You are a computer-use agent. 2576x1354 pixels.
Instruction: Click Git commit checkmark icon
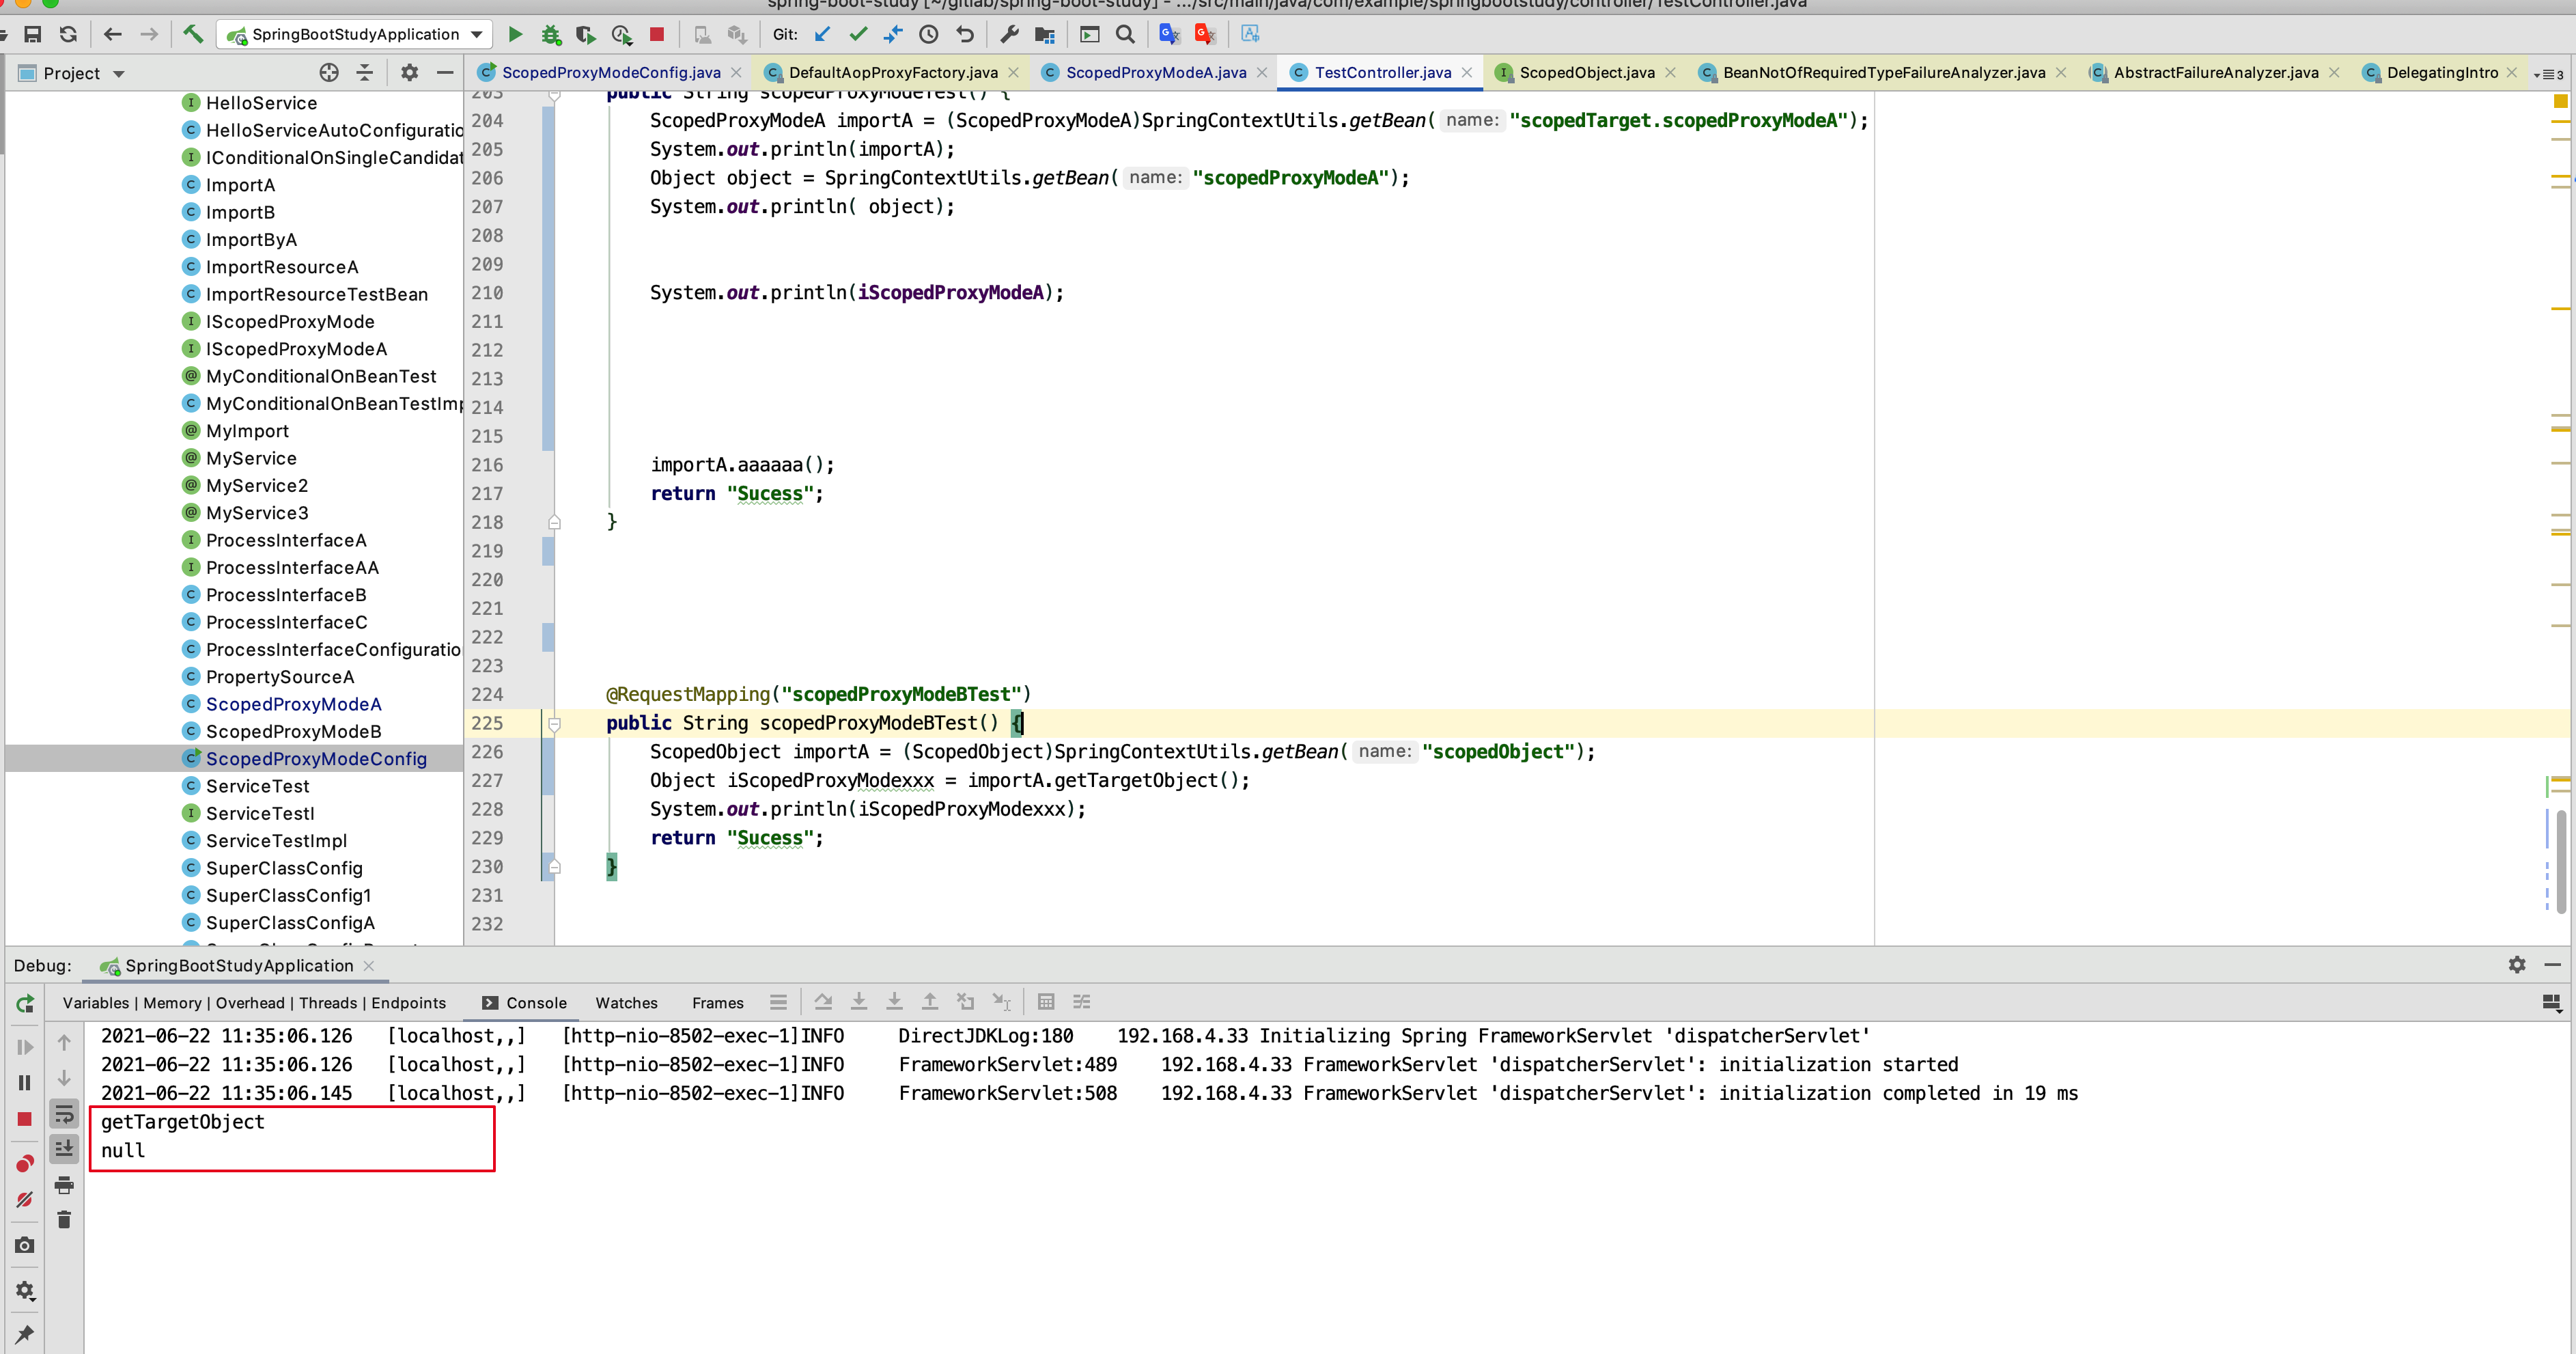point(858,35)
